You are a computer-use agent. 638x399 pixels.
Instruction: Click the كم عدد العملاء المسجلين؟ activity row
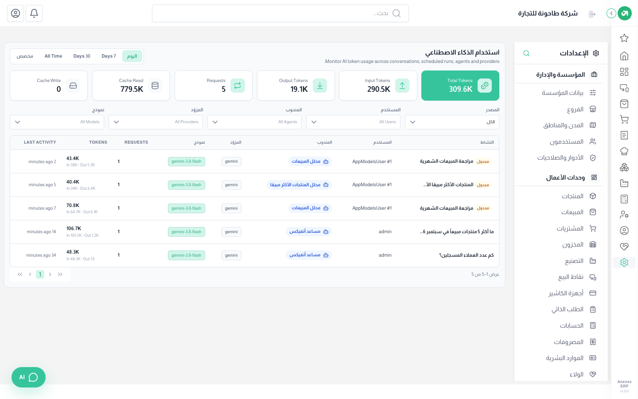coord(254,255)
